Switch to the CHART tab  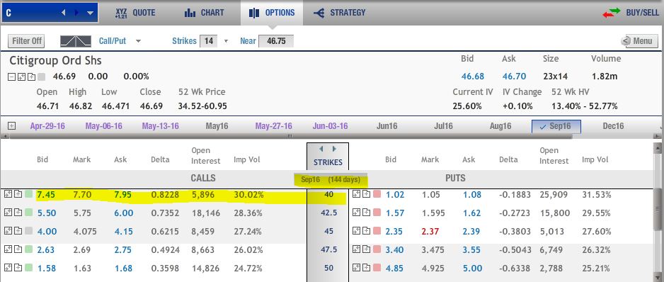point(204,13)
